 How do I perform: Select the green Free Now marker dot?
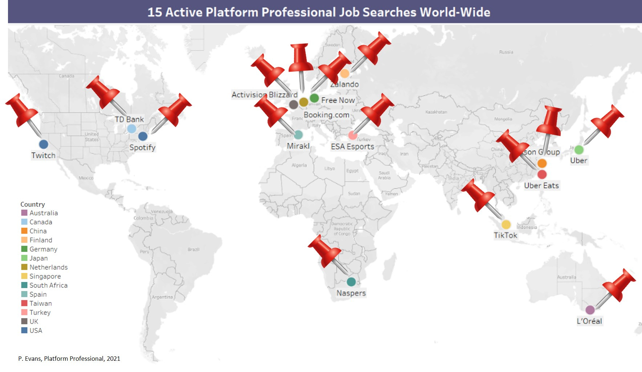pyautogui.click(x=314, y=98)
